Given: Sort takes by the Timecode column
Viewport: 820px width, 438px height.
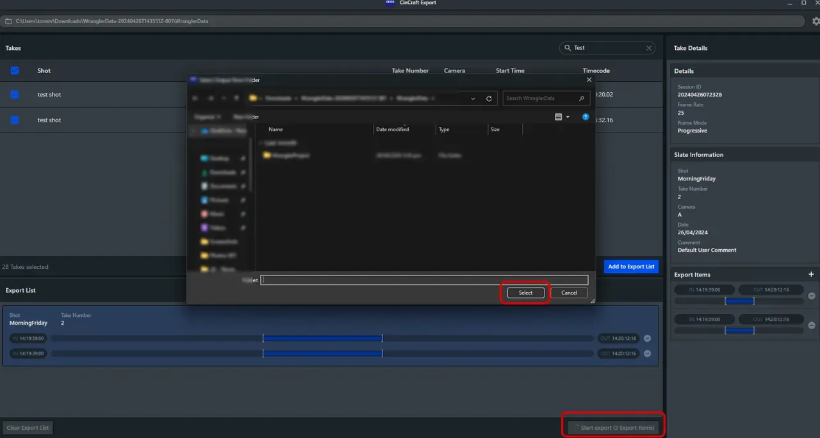Looking at the screenshot, I should (x=596, y=70).
